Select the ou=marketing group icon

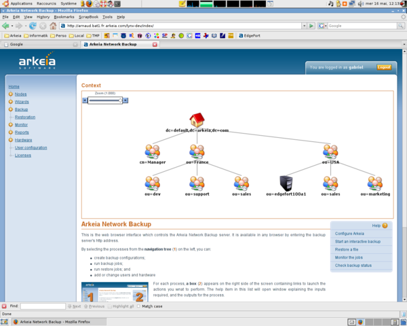click(375, 183)
